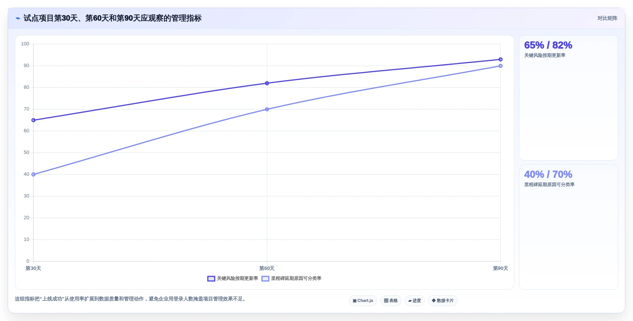Click the 50 y-axis label

(x=26, y=152)
